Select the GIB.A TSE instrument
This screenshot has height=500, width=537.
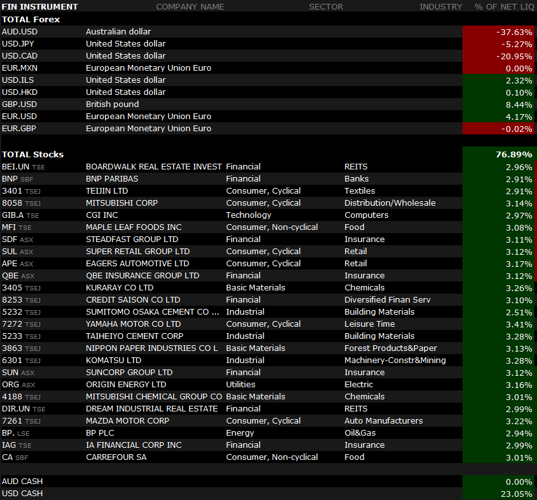[20, 215]
